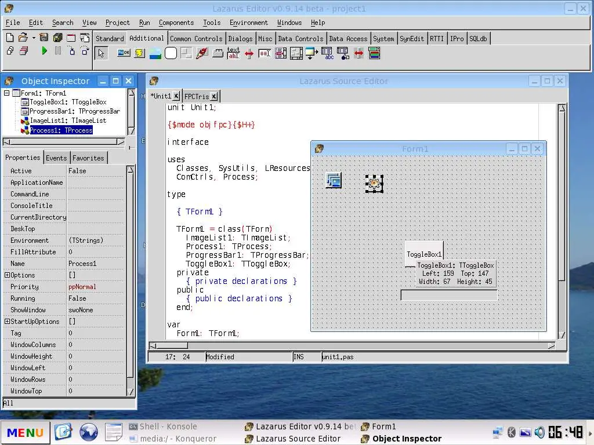Click the New Unit toolbar icon
The width and height of the screenshot is (594, 445).
10,38
